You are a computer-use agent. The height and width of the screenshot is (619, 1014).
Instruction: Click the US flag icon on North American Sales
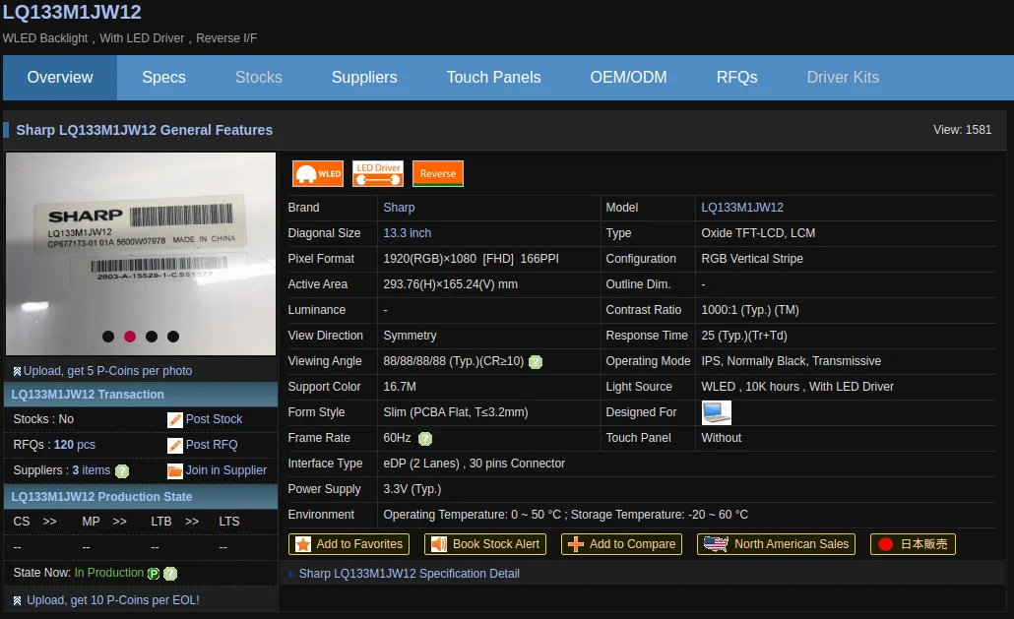coord(716,544)
